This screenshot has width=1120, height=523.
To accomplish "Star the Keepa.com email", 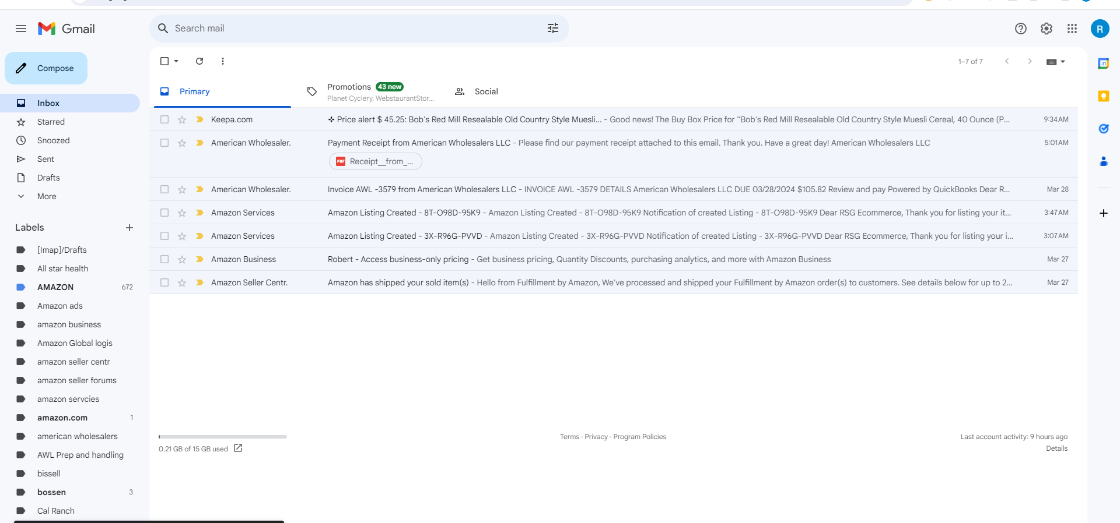I will click(182, 119).
